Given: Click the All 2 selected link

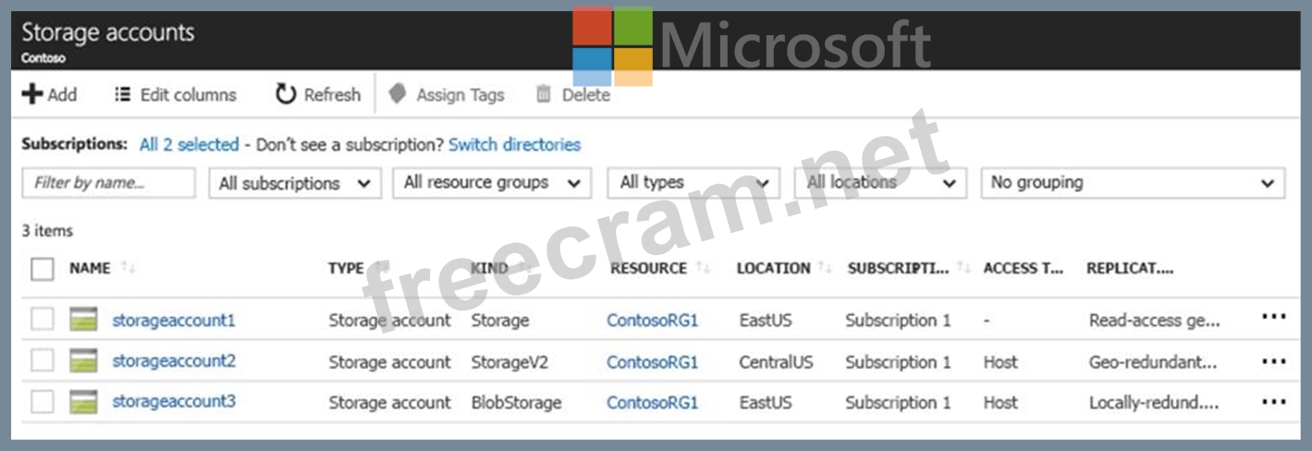Looking at the screenshot, I should coord(189,144).
